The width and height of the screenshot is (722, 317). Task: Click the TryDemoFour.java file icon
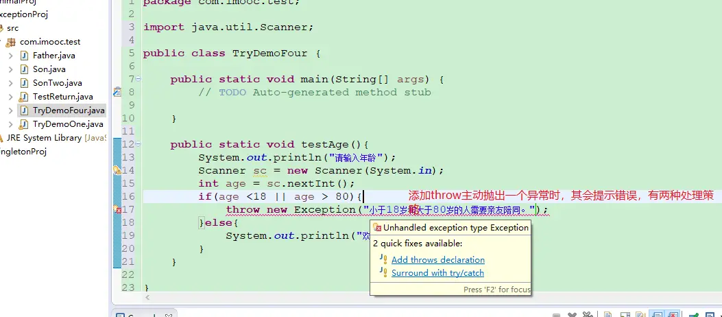pos(25,110)
